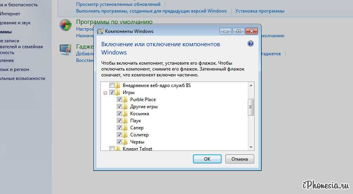This screenshot has height=194, width=353.
Task: Click the components list scroll-down arrow
Action: click(x=251, y=147)
